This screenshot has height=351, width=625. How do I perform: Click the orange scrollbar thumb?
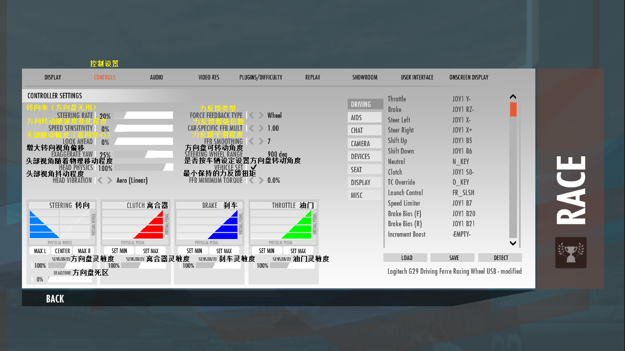point(513,109)
